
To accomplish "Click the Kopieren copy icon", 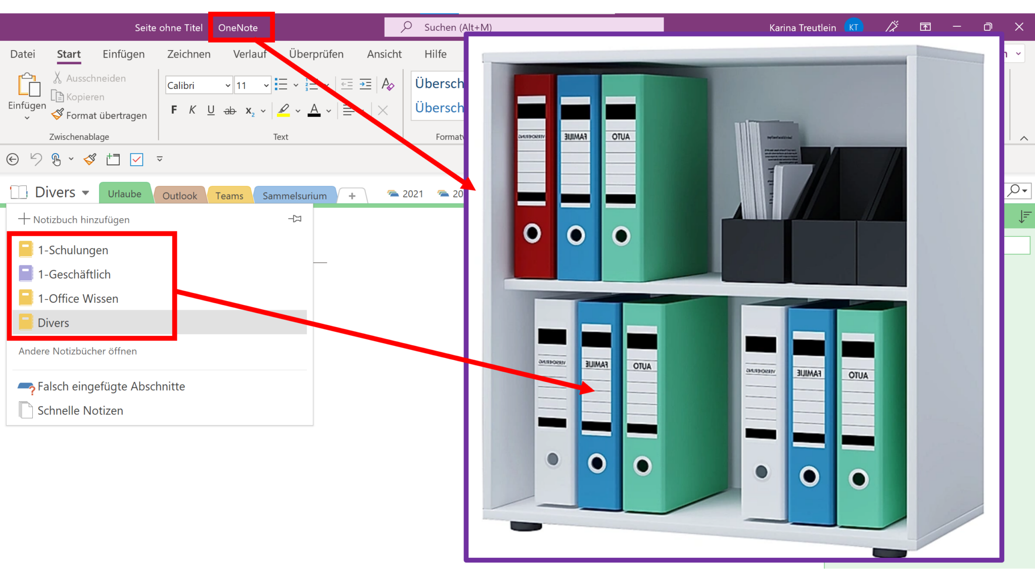I will (x=58, y=96).
